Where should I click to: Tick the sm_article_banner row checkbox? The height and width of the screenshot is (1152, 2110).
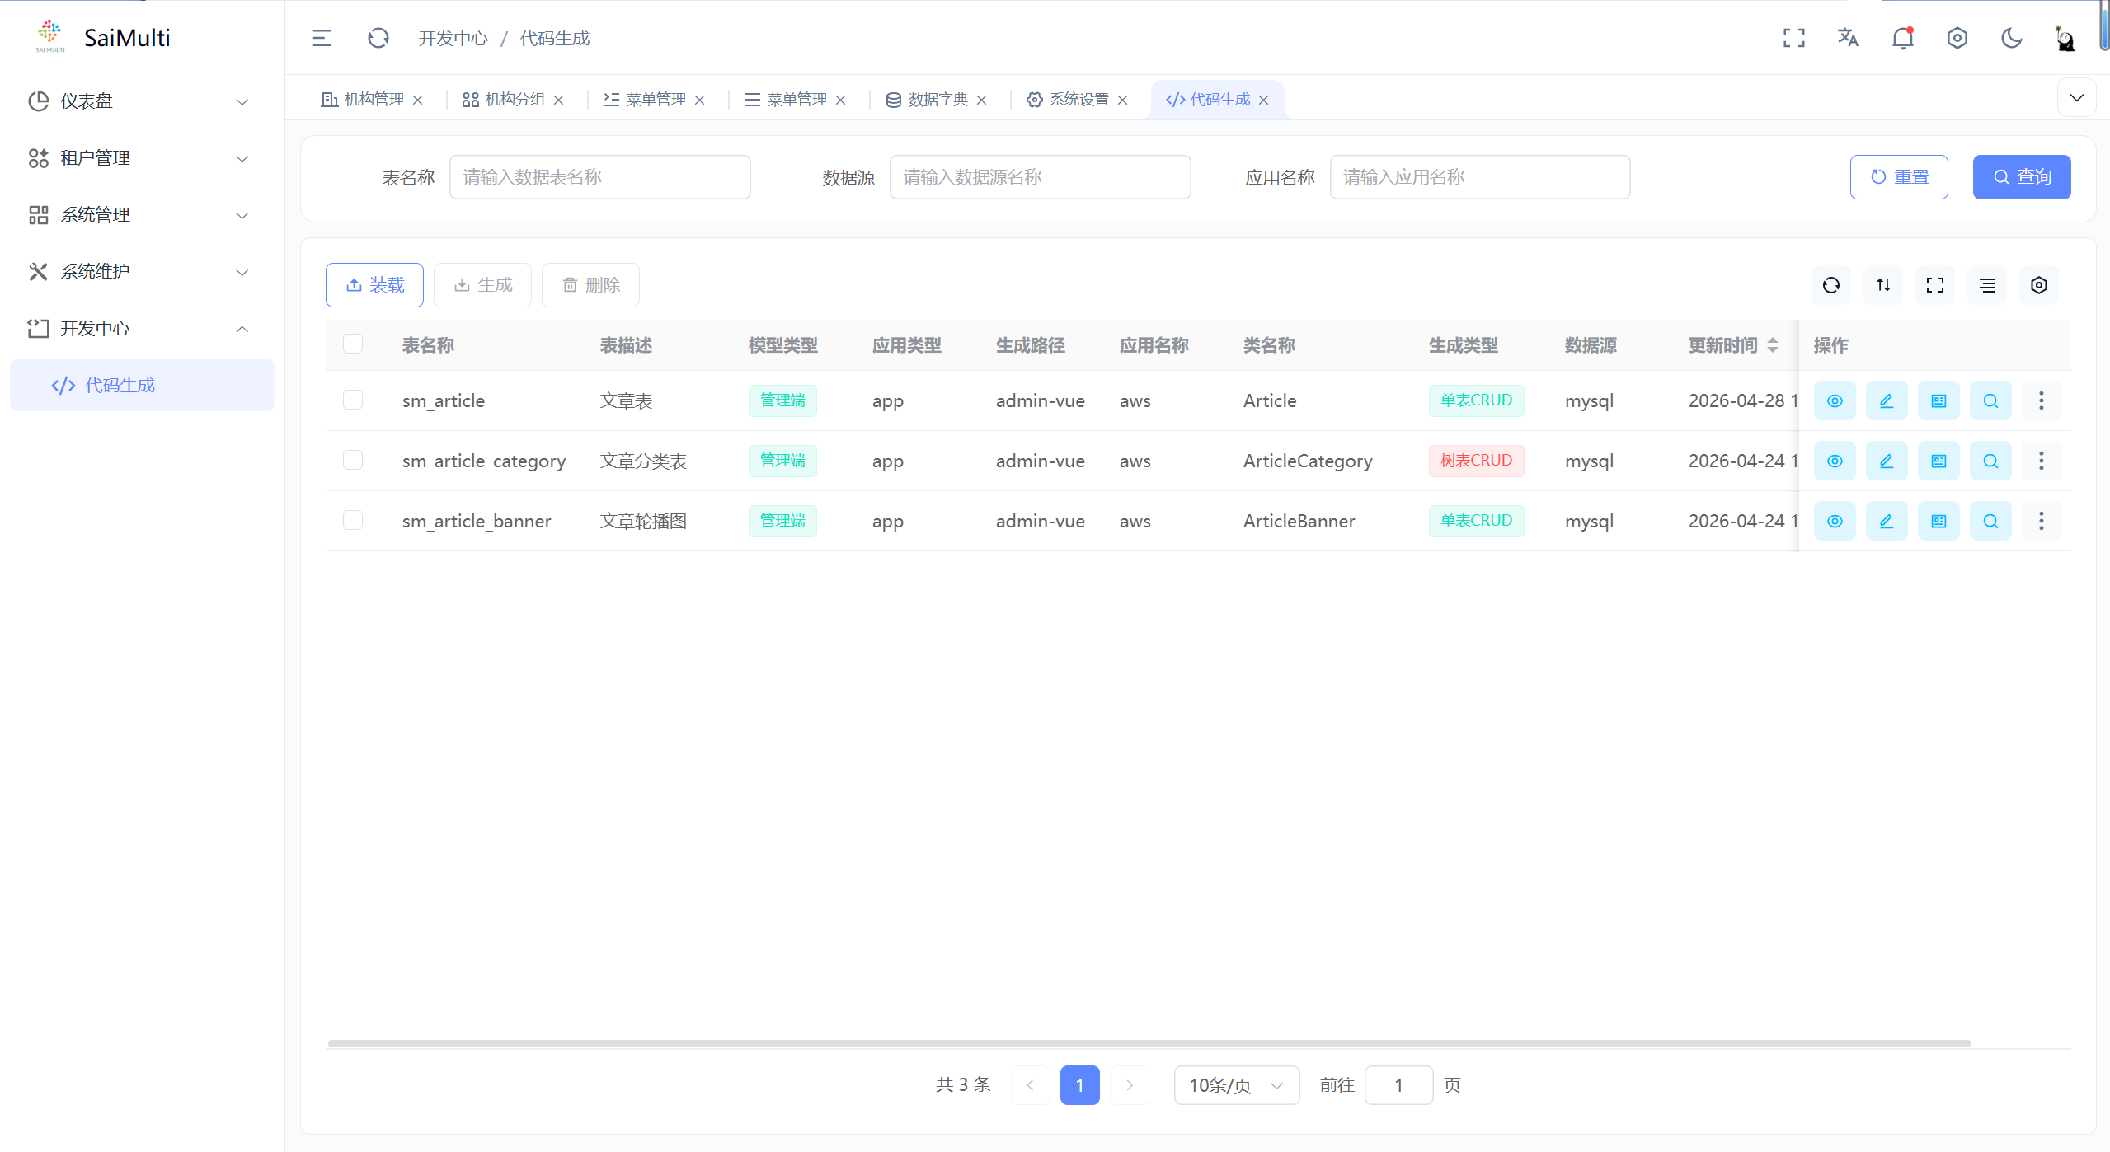pyautogui.click(x=353, y=520)
